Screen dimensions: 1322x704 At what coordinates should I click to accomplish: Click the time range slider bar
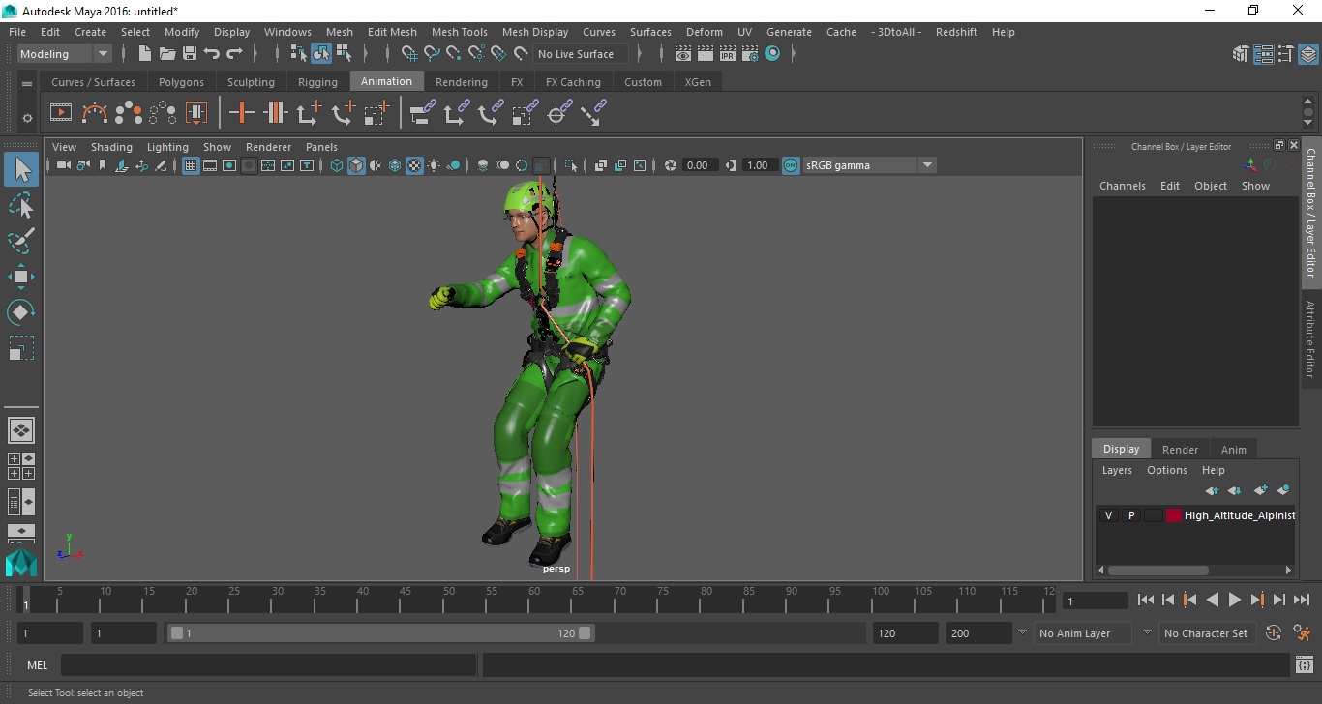[380, 633]
